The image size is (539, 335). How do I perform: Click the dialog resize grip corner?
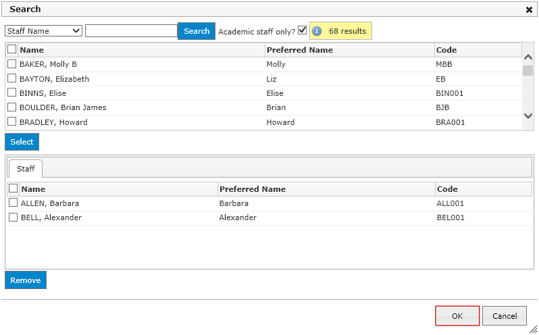(533, 329)
